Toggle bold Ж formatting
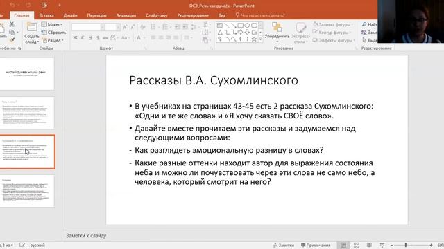The width and height of the screenshot is (444, 249). (x=75, y=37)
